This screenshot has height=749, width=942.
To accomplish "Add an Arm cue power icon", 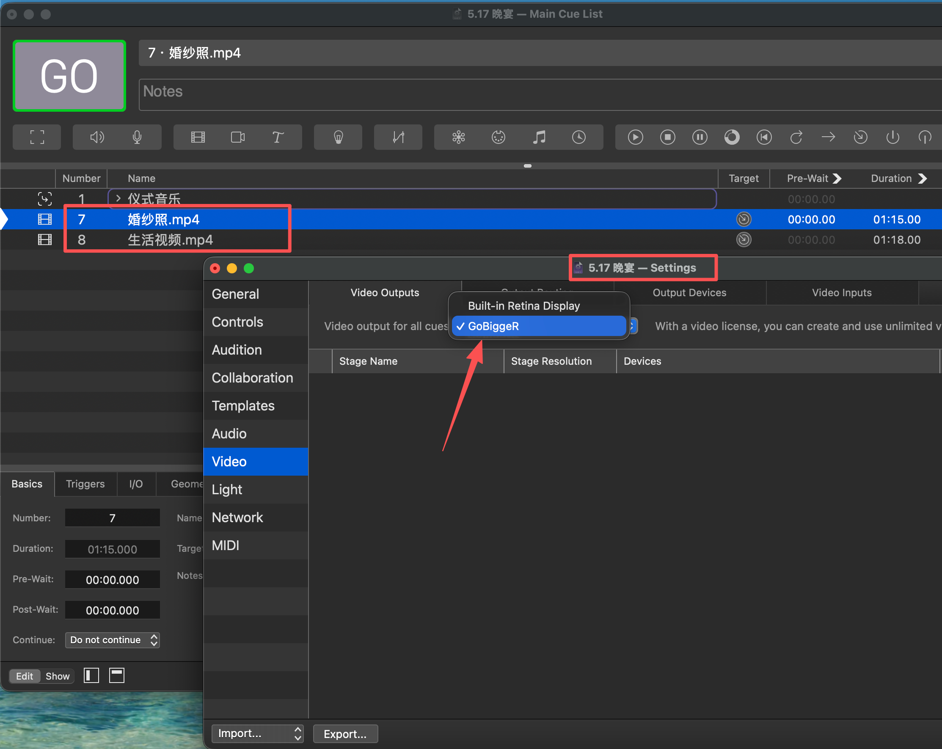I will point(892,137).
